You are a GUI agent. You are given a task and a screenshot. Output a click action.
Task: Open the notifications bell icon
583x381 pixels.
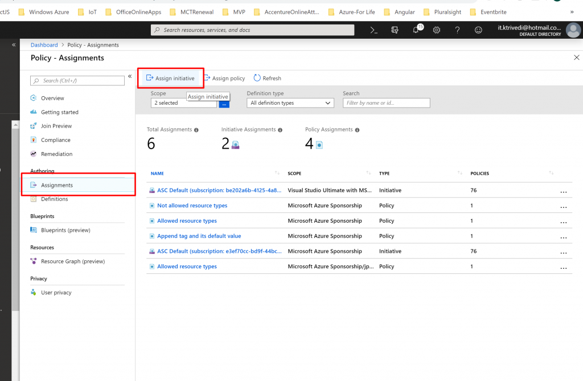tap(416, 30)
